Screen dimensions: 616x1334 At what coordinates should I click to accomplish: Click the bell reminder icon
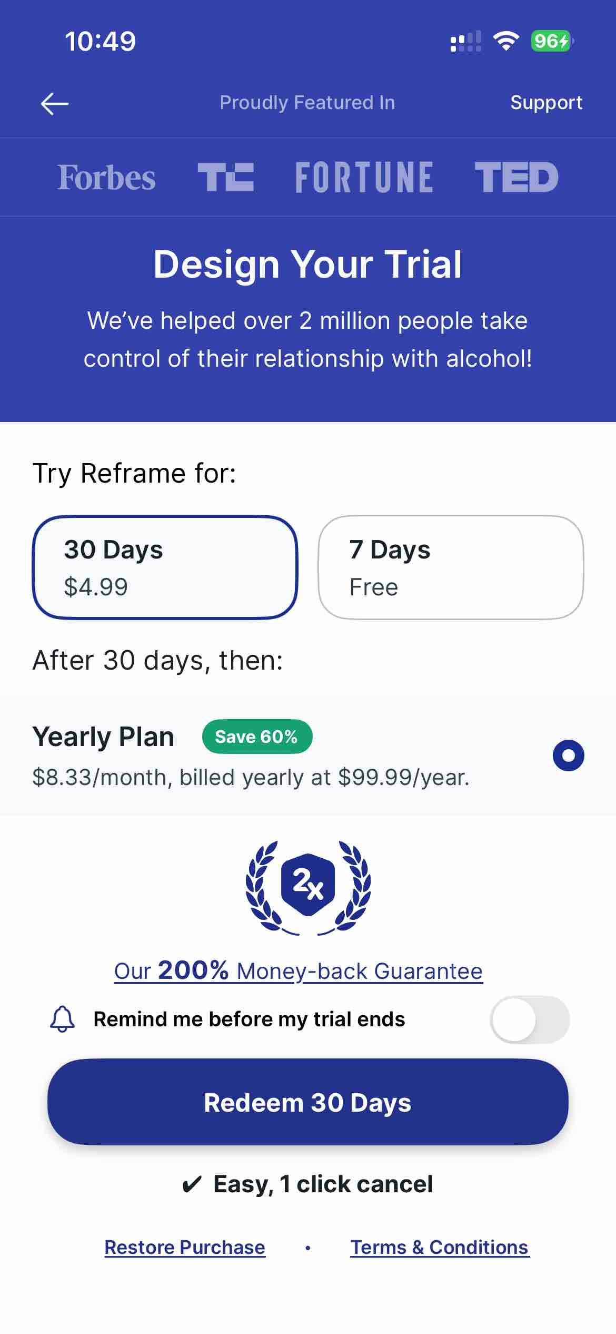click(62, 1018)
